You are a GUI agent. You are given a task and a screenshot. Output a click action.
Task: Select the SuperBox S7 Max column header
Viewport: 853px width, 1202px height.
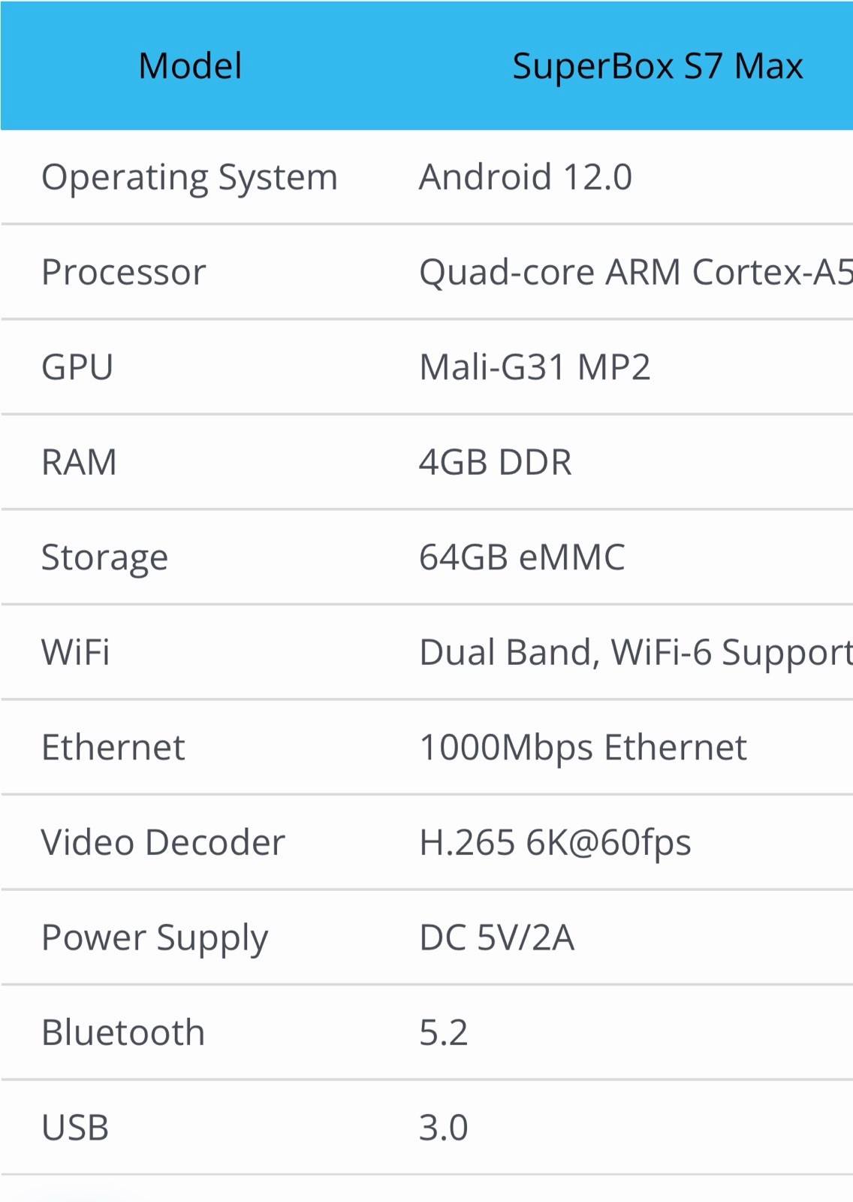(657, 66)
